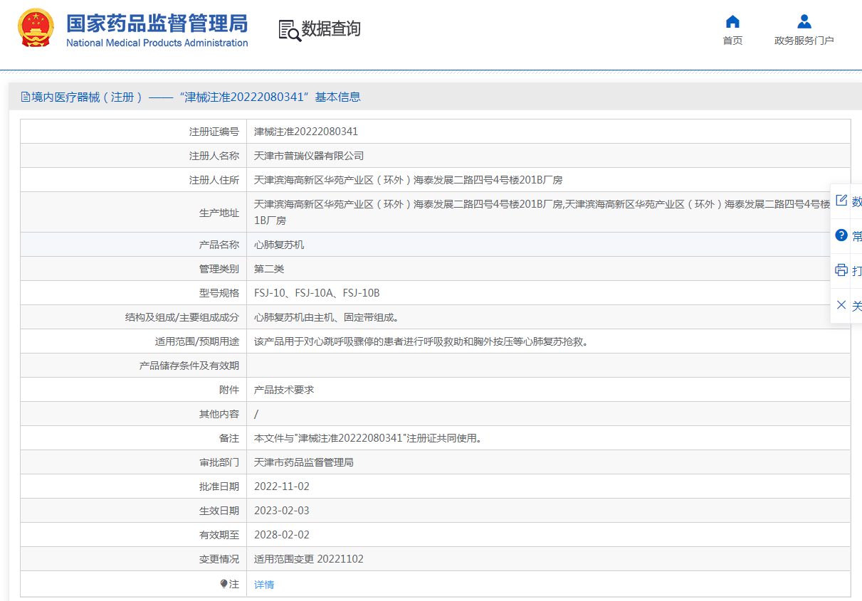Click the 审批部门 label
The height and width of the screenshot is (601, 862).
tap(219, 462)
